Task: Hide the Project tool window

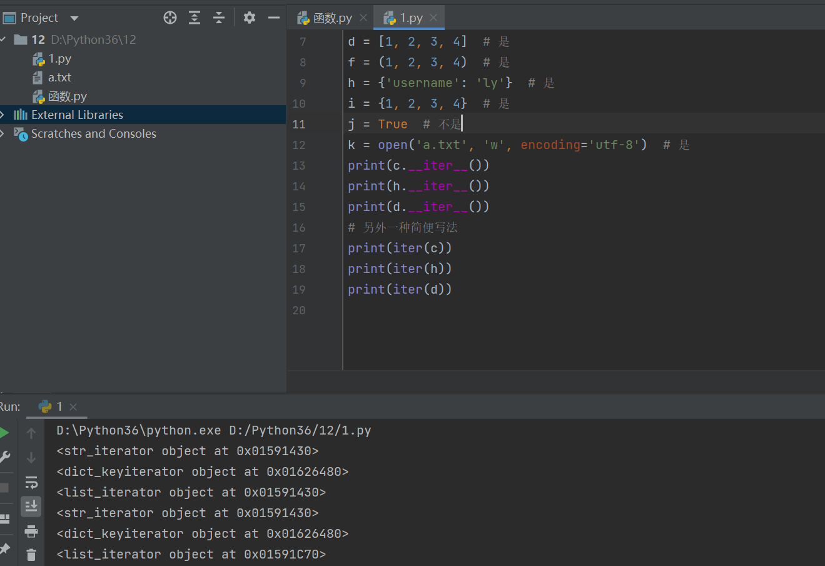Action: tap(273, 18)
